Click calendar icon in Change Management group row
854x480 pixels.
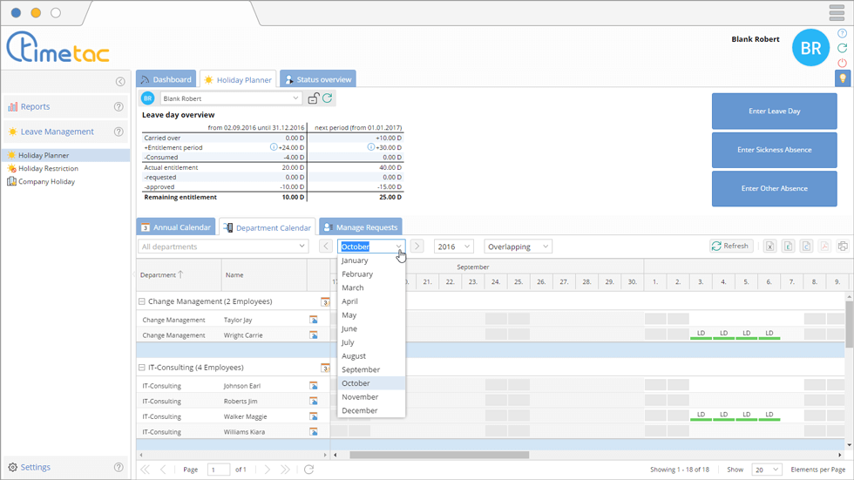pos(325,301)
